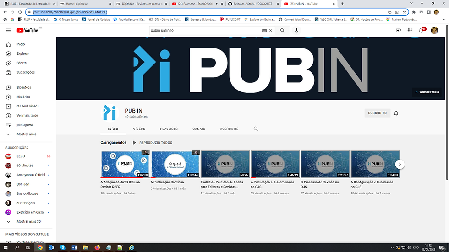Viewport: 449px width, 252px height.
Task: Expand the bookmarks overflow chevron
Action: coord(444,19)
